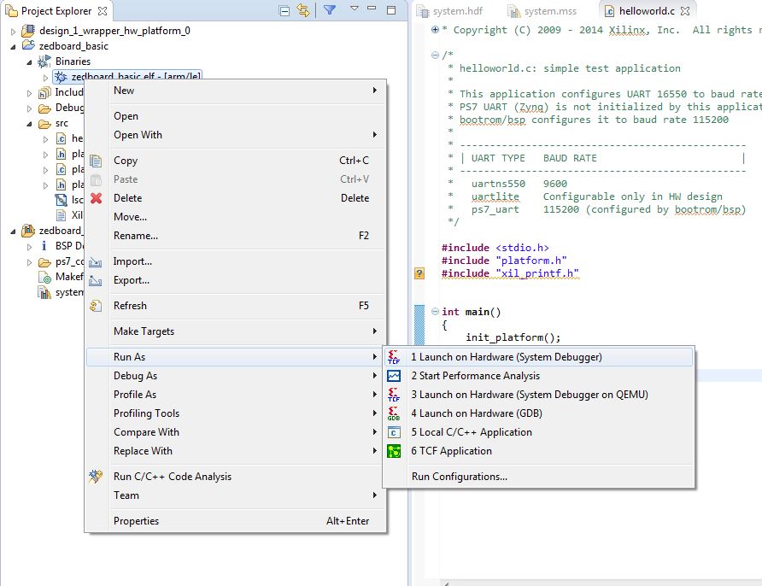
Task: Choose 5 Local C/C++ Application
Action: tap(538, 432)
